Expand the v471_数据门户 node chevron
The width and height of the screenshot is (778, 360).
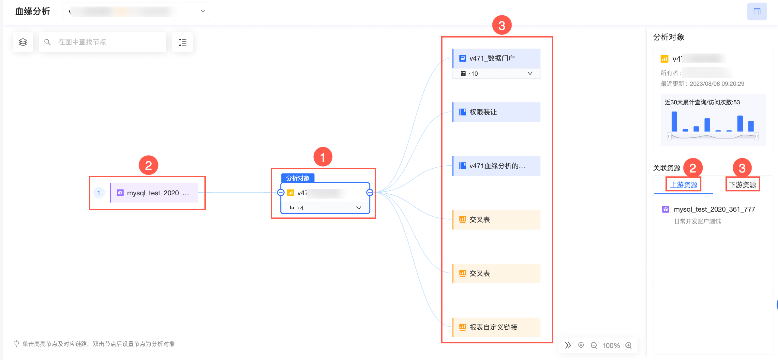click(x=530, y=73)
